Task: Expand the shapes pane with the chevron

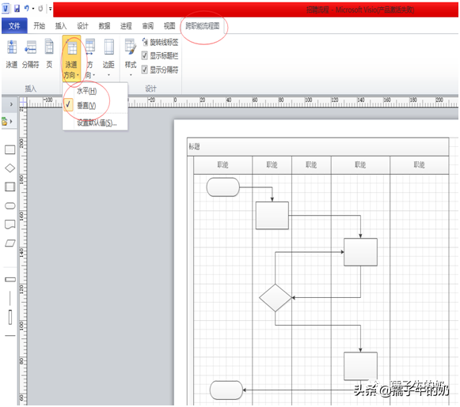Action: [11, 104]
